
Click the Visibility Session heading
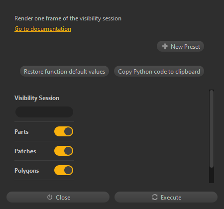[x=37, y=98]
